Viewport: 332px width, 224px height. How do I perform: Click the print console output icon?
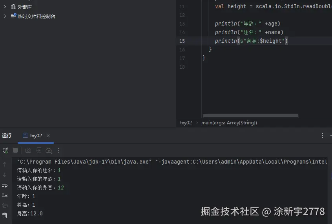5,205
